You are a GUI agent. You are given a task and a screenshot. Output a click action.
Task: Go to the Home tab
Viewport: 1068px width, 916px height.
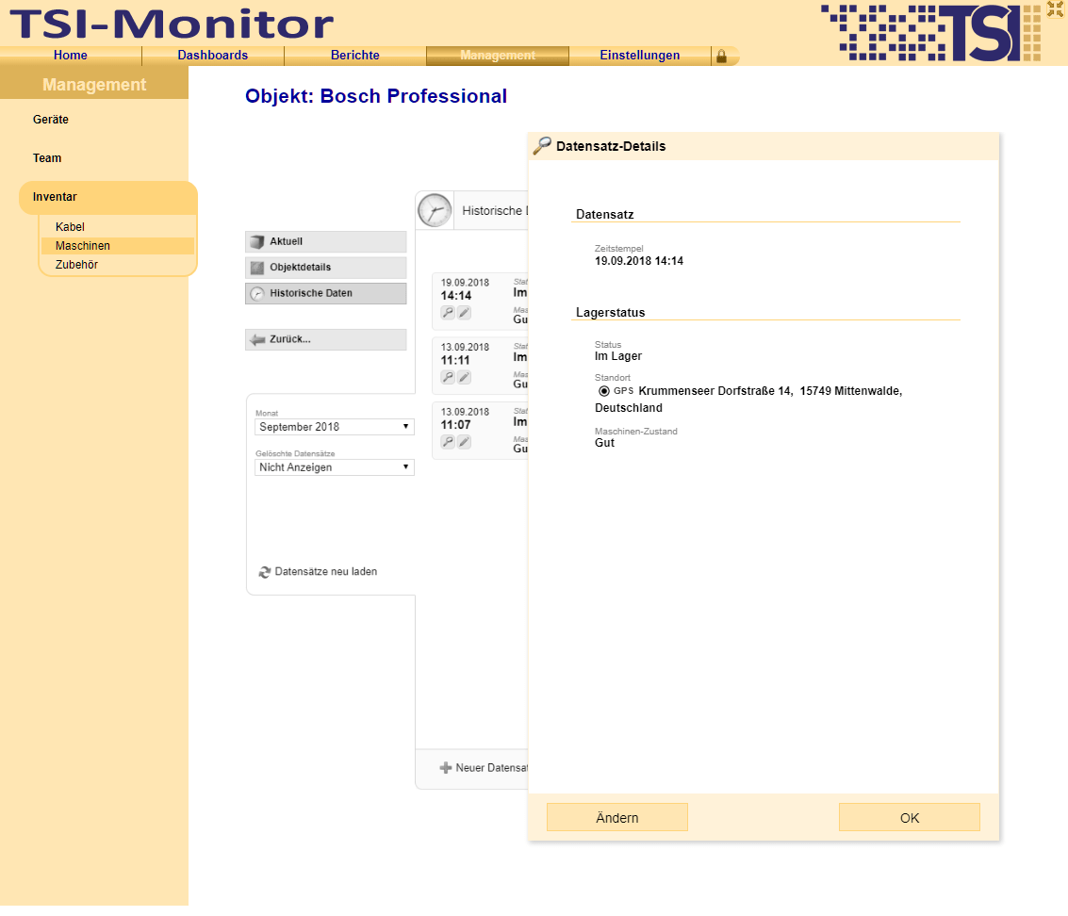[71, 56]
